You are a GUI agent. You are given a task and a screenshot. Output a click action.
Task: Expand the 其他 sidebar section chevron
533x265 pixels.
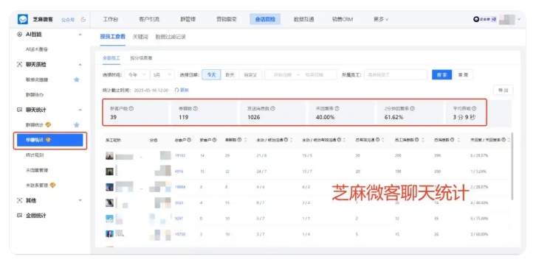80,201
